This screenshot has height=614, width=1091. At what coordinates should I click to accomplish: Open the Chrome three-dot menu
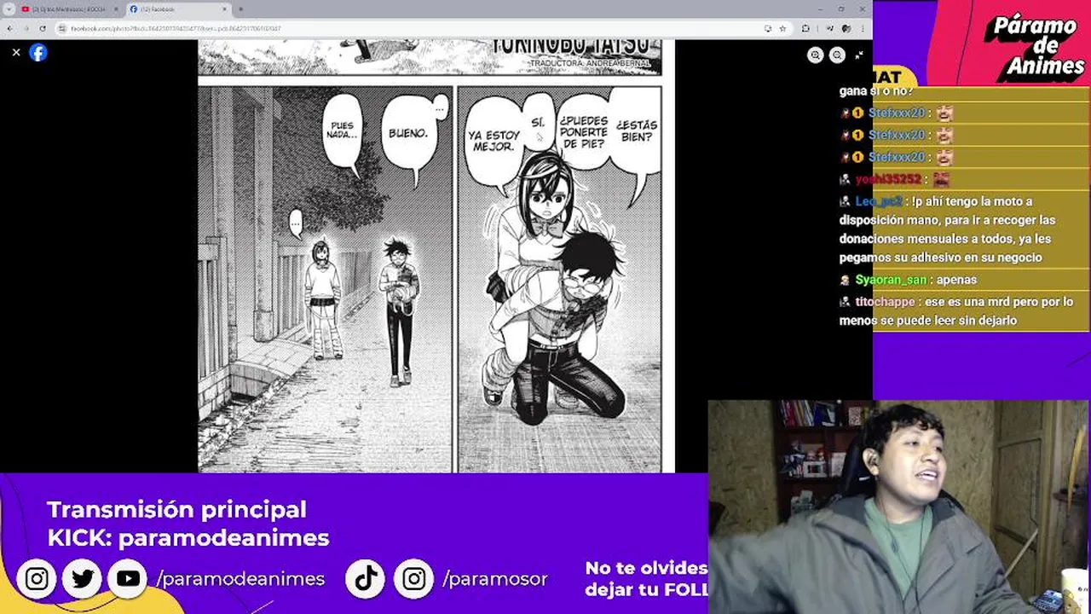click(861, 28)
